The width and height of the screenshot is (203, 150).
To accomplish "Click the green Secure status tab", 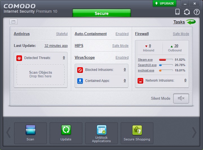I will 101,13.
